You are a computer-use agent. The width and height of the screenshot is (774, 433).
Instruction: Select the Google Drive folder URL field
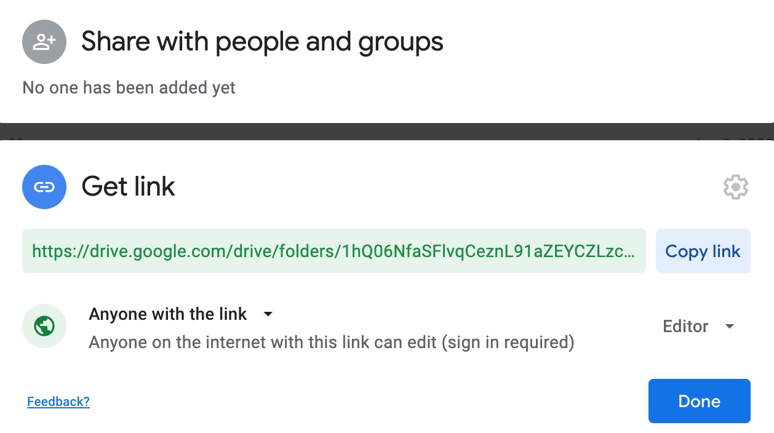pos(333,251)
